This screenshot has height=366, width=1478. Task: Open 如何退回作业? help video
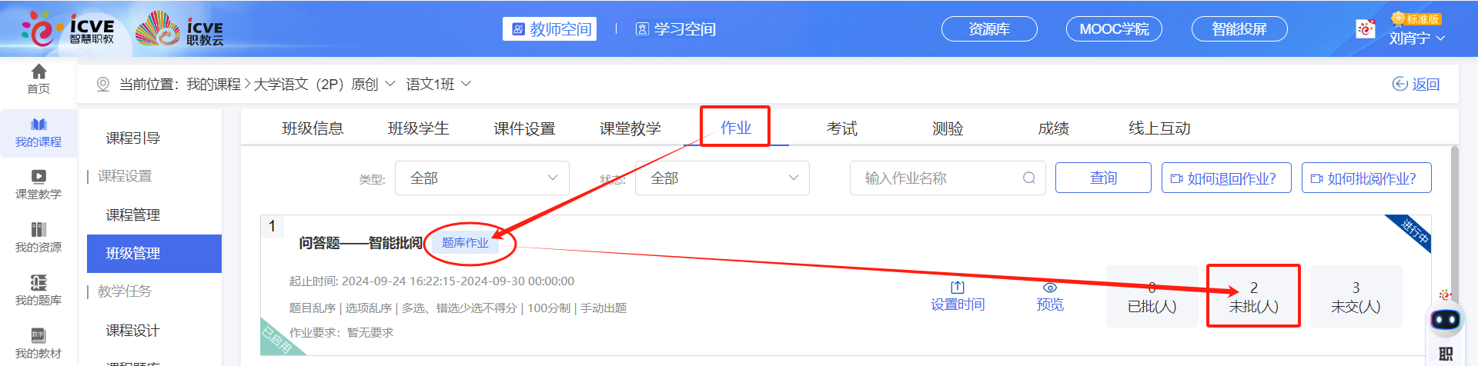click(x=1226, y=178)
